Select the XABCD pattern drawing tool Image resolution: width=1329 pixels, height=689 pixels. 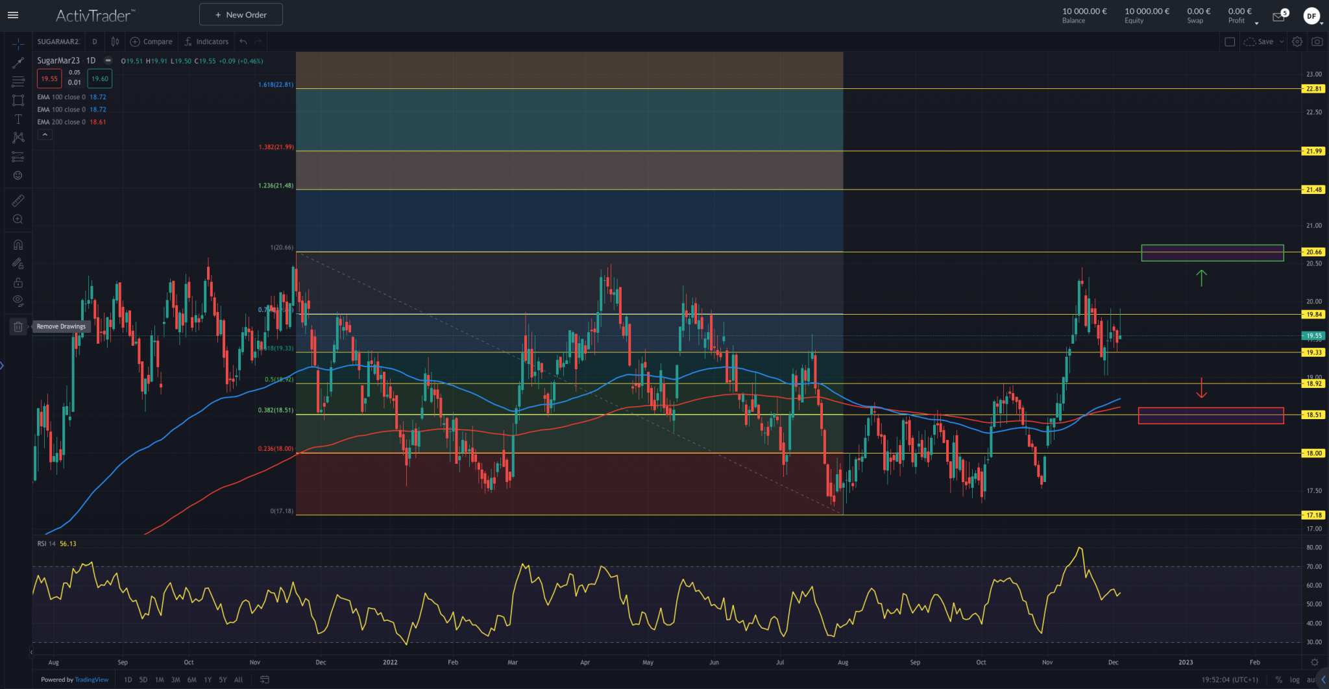[x=18, y=137]
